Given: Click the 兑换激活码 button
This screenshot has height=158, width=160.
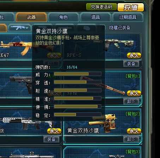Looking at the screenshot, I should (x=101, y=7).
